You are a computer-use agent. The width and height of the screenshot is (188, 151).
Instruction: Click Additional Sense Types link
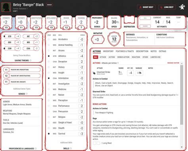[x=22, y=89]
